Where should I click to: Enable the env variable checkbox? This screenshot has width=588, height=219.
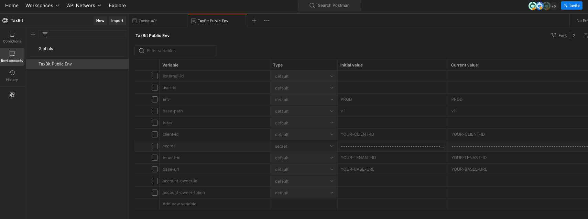(155, 99)
